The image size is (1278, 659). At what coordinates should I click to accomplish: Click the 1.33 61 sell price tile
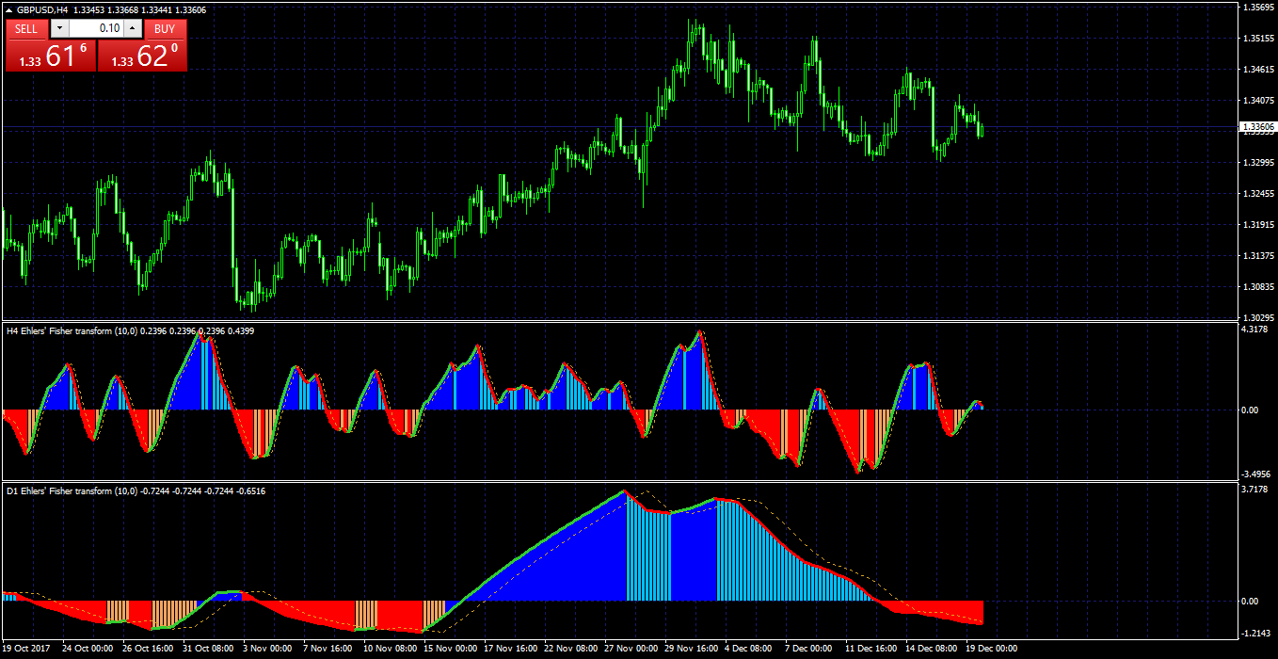[51, 56]
